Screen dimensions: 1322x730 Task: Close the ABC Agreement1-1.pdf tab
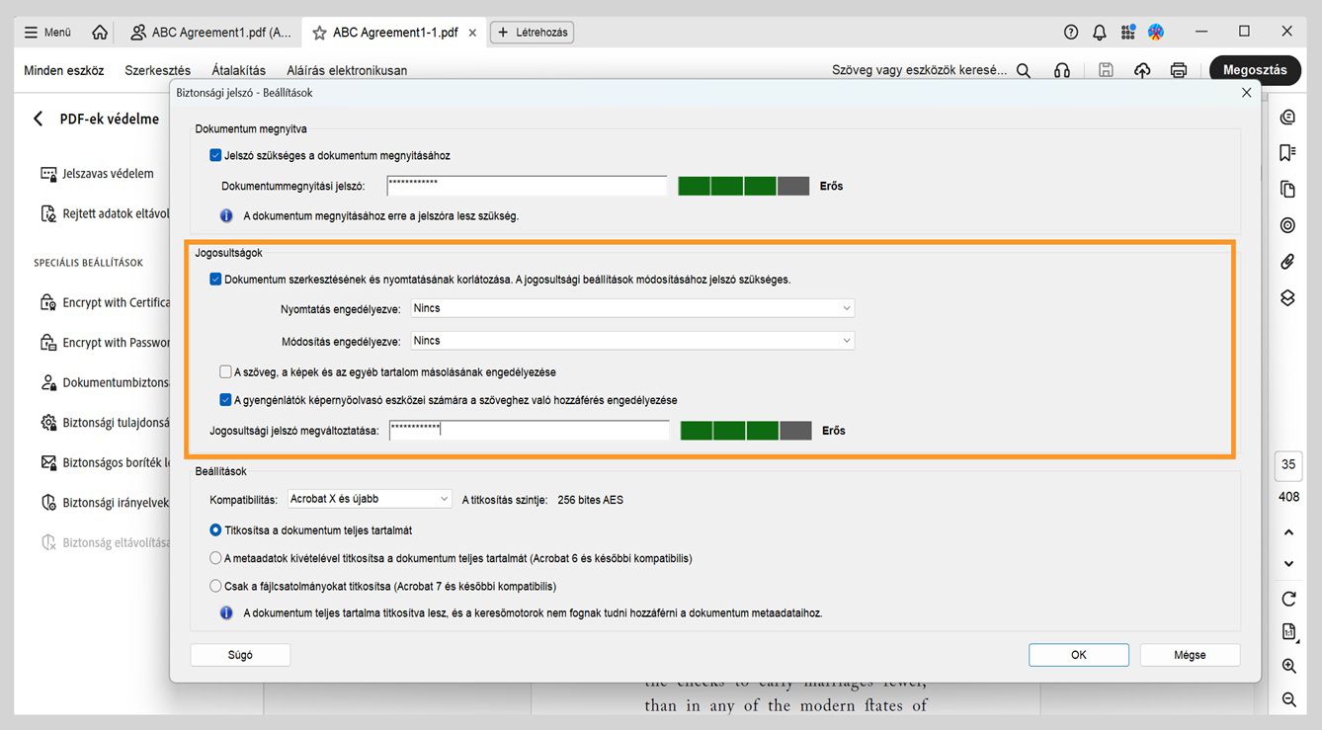coord(472,33)
